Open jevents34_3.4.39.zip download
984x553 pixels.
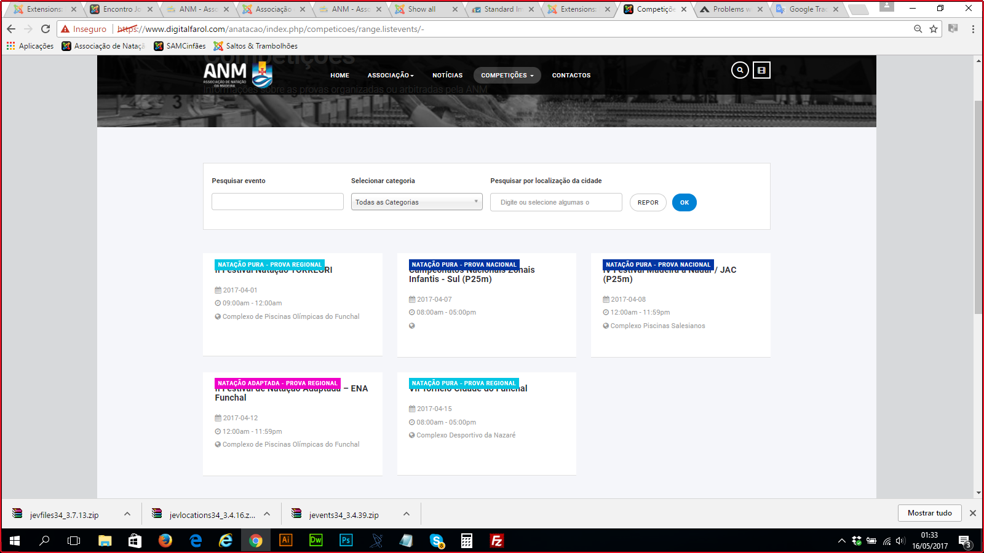coord(343,515)
